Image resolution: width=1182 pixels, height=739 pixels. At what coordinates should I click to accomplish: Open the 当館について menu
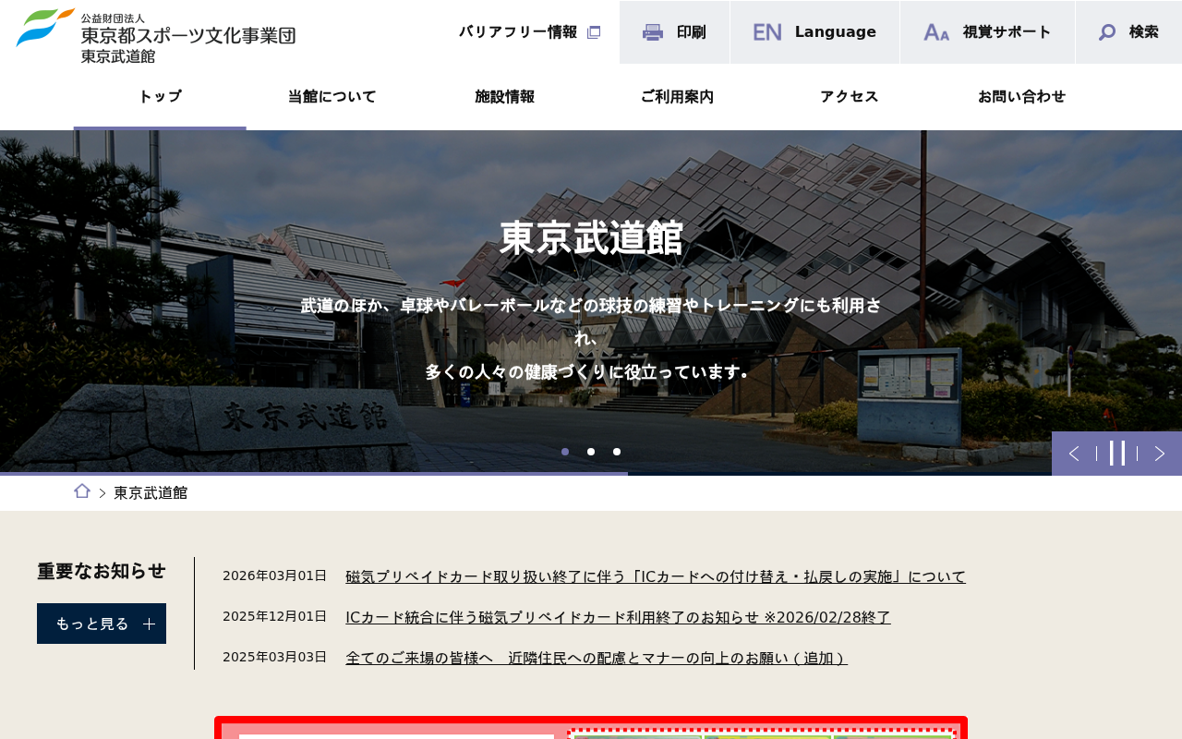(332, 97)
